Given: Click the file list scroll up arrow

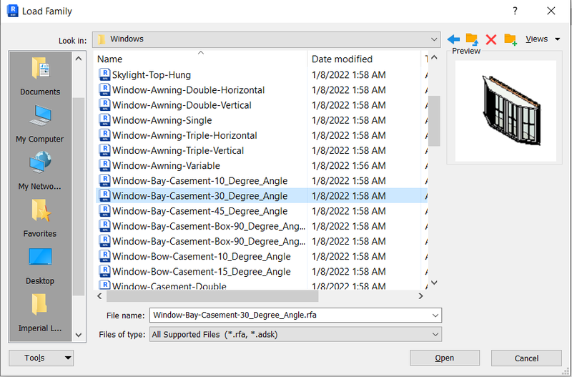Looking at the screenshot, I should (x=434, y=57).
